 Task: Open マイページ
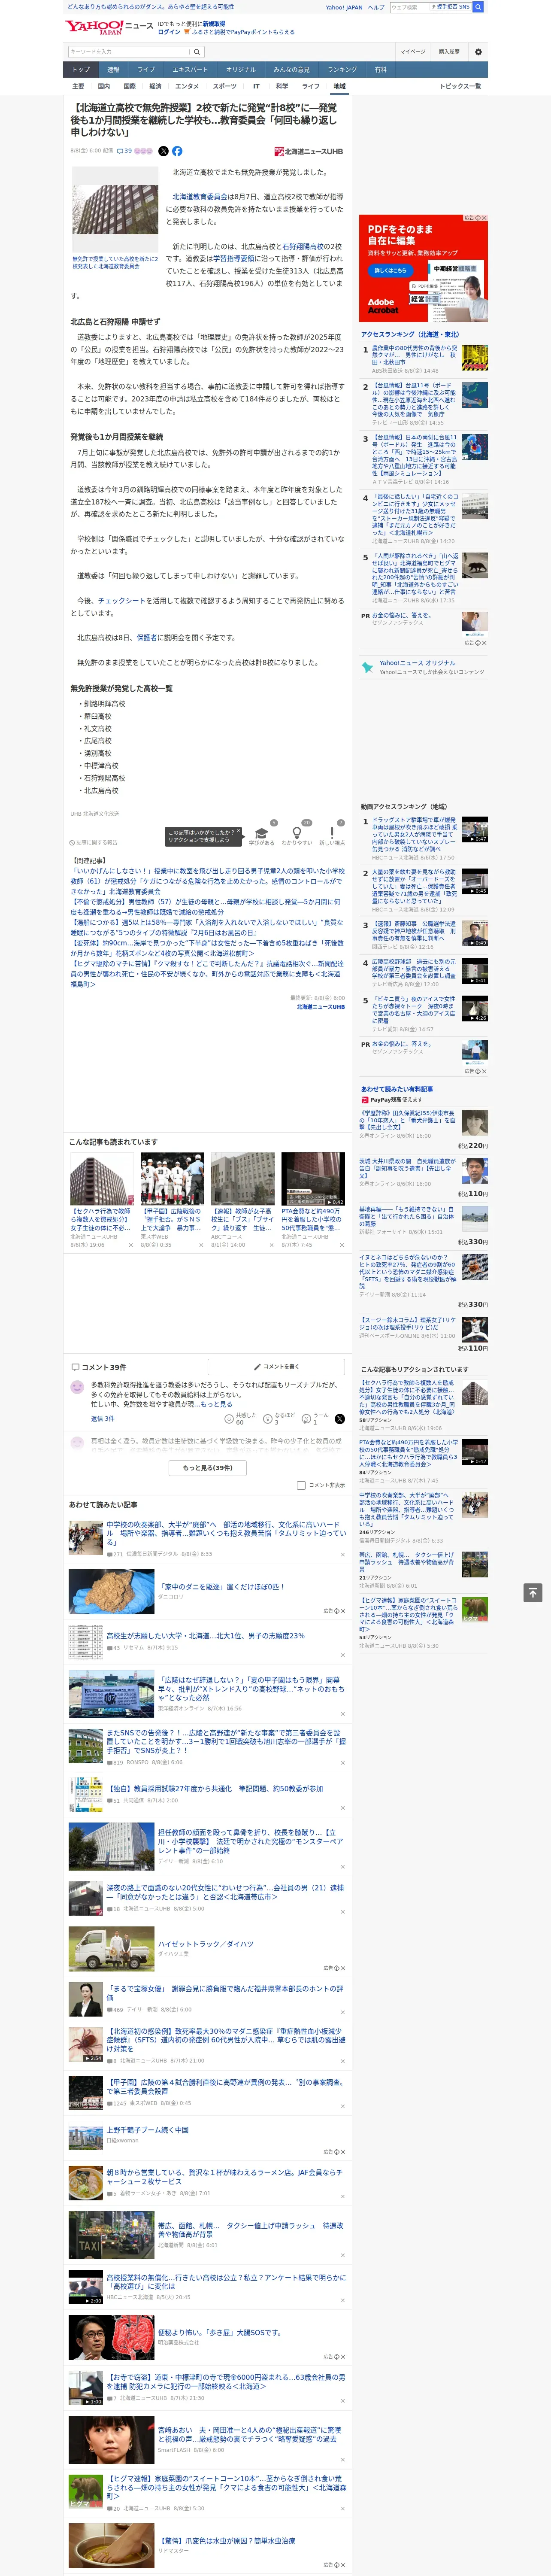click(x=412, y=51)
